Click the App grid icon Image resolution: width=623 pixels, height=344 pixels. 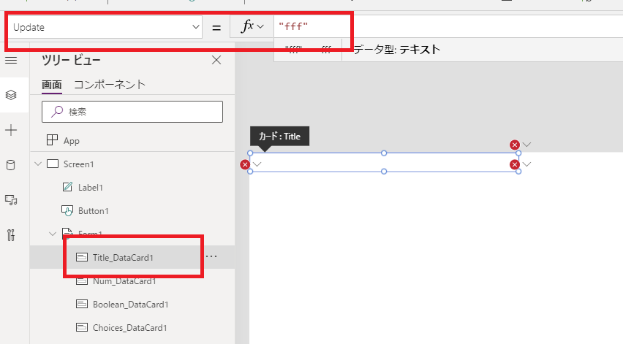pos(52,140)
